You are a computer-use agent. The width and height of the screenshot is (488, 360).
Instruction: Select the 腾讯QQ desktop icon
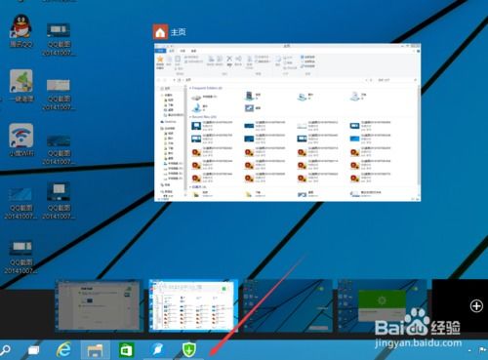click(x=20, y=31)
